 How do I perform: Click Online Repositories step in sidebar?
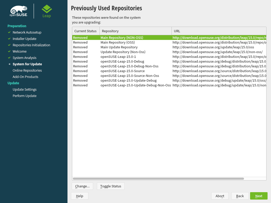pos(27,70)
